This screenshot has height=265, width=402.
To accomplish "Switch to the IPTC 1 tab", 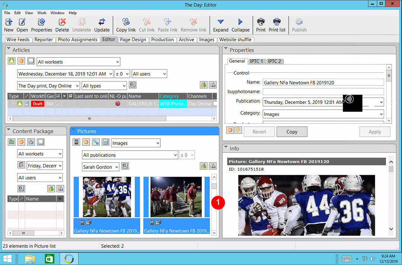I will click(x=256, y=61).
